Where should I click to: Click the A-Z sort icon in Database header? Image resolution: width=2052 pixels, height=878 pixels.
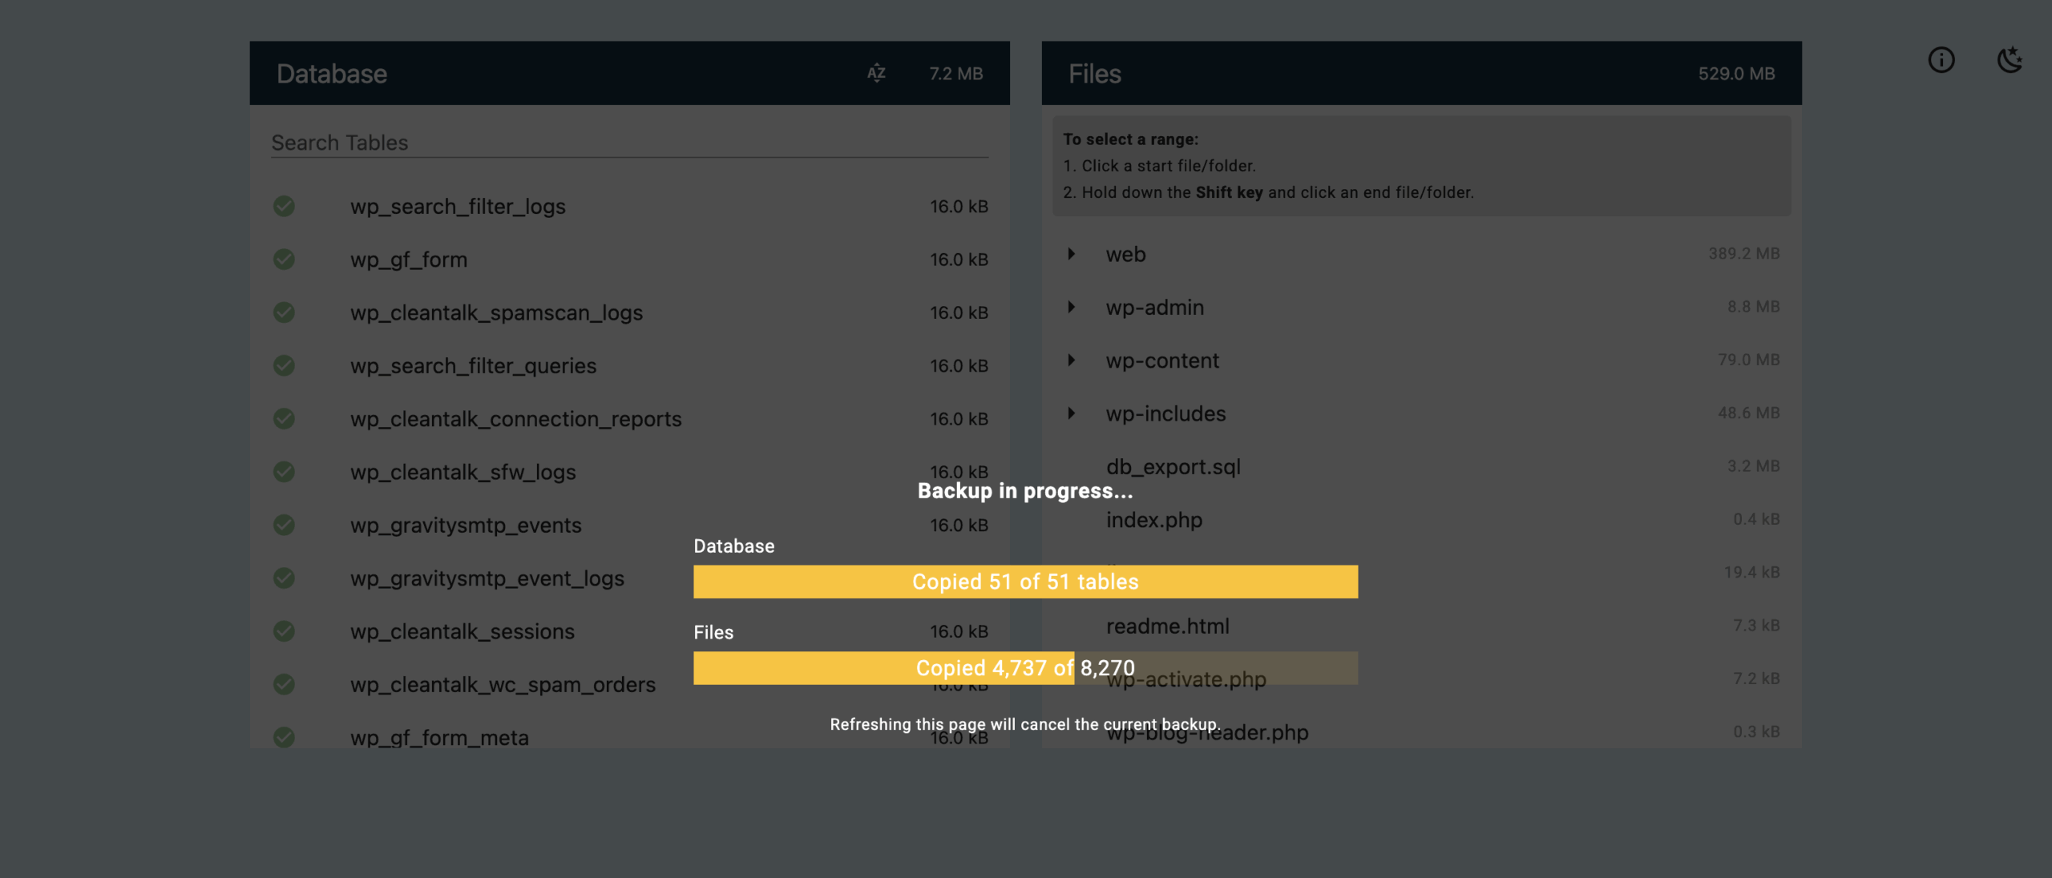[876, 74]
